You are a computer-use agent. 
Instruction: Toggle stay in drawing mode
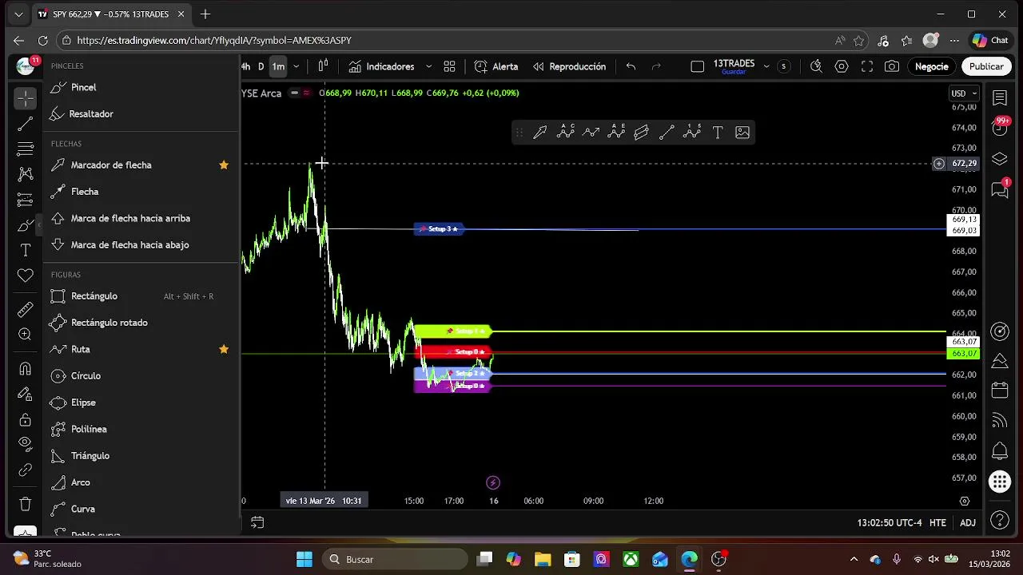(x=26, y=394)
